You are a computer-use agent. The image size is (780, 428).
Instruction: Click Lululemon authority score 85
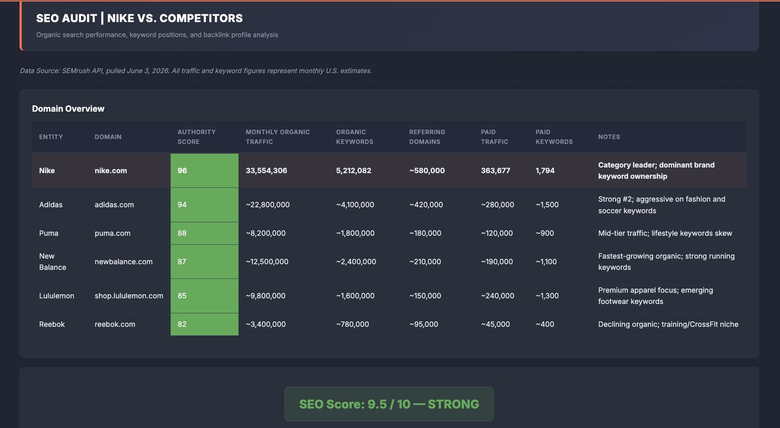[x=204, y=296]
